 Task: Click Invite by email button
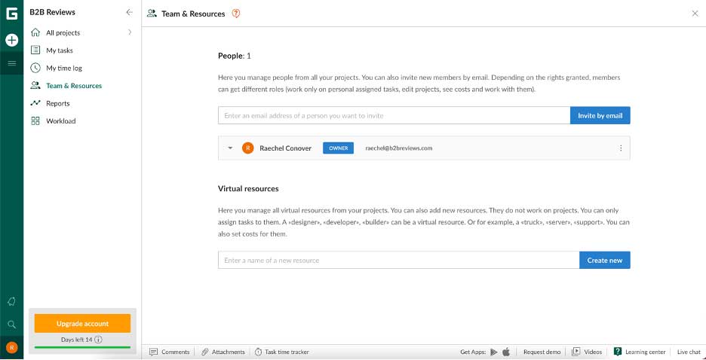coord(600,115)
